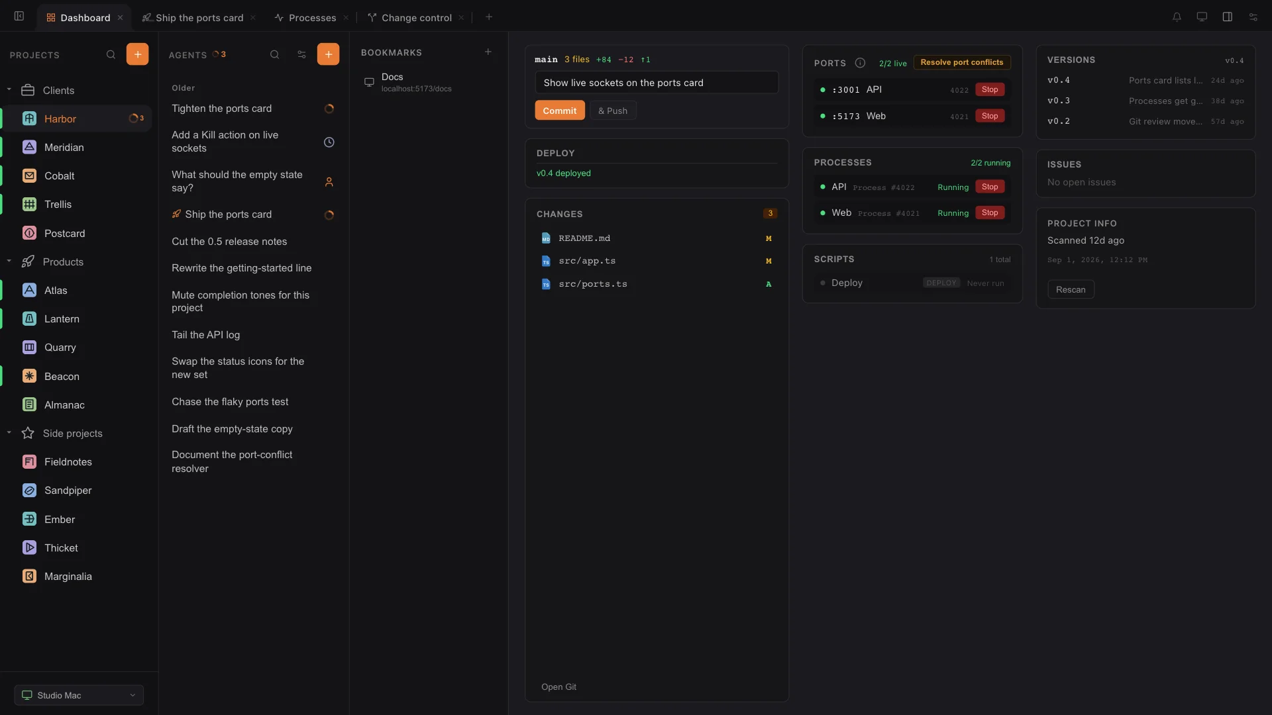Open the Studio Mac machine dropdown
Screen dimensions: 1272x715
79,695
